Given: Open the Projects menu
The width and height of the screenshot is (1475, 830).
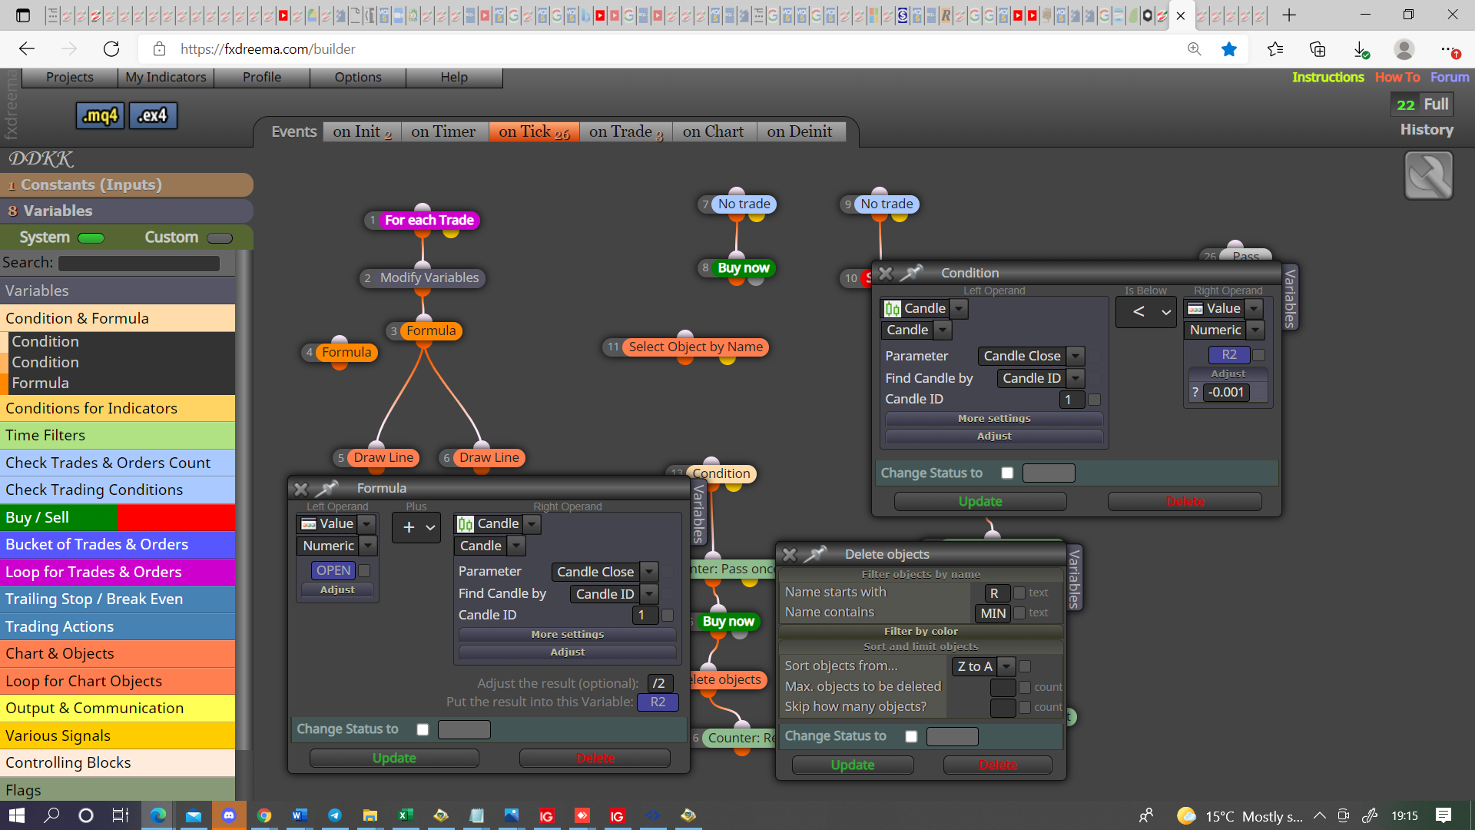Looking at the screenshot, I should pyautogui.click(x=70, y=77).
